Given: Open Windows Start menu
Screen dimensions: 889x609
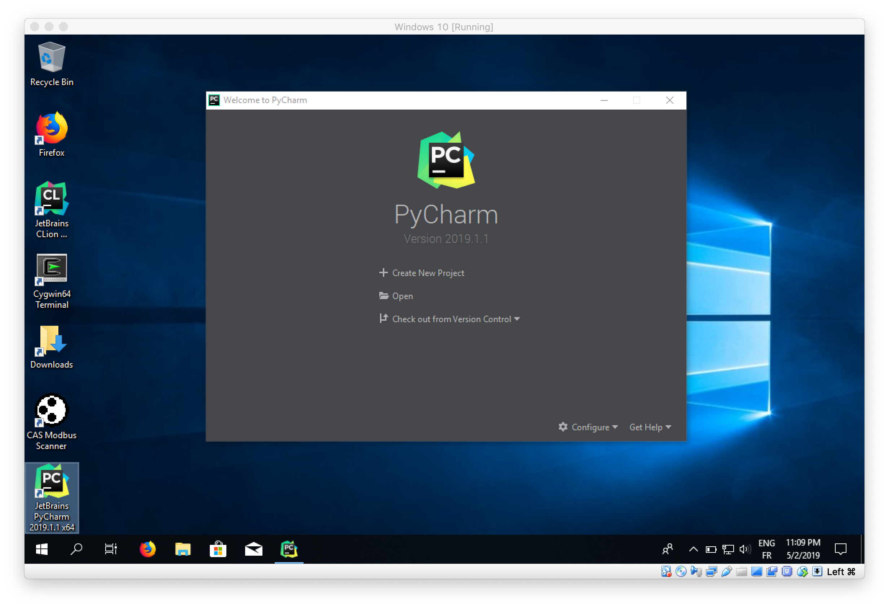Looking at the screenshot, I should [x=41, y=550].
